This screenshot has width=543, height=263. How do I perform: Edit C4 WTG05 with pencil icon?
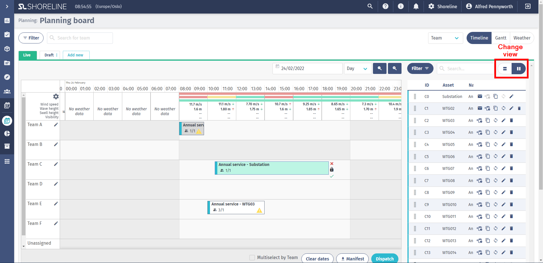[503, 144]
